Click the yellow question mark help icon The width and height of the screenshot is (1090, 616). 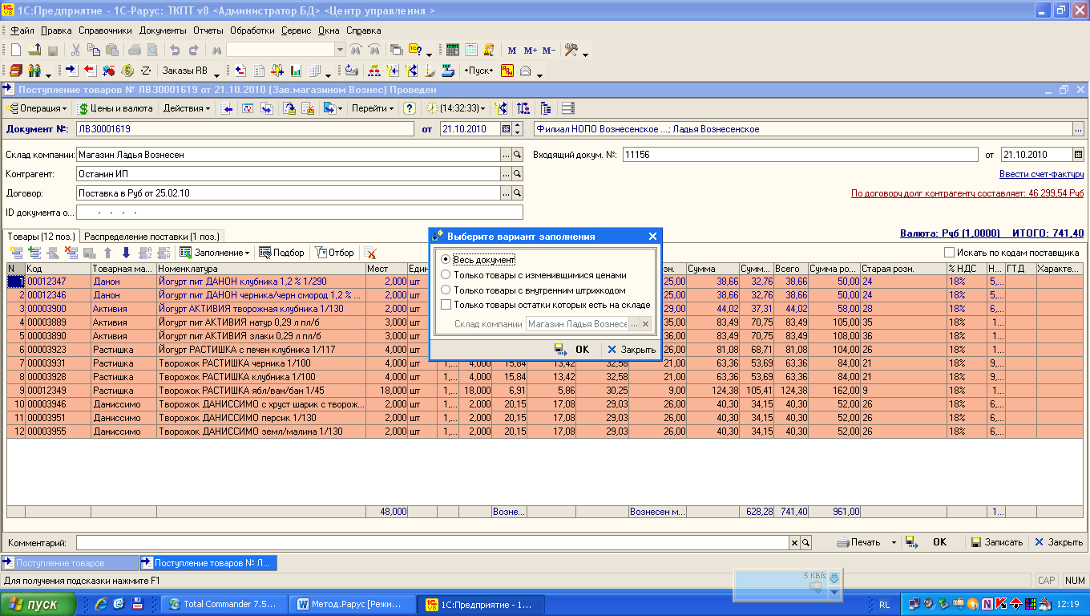pos(410,108)
